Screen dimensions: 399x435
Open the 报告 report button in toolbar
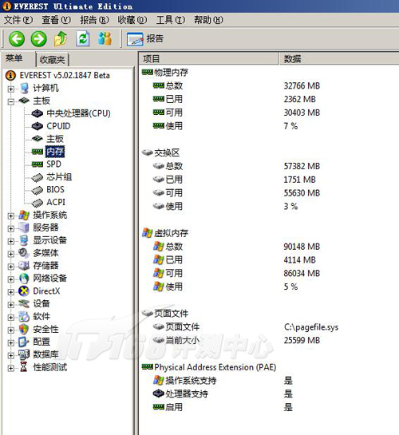[144, 38]
